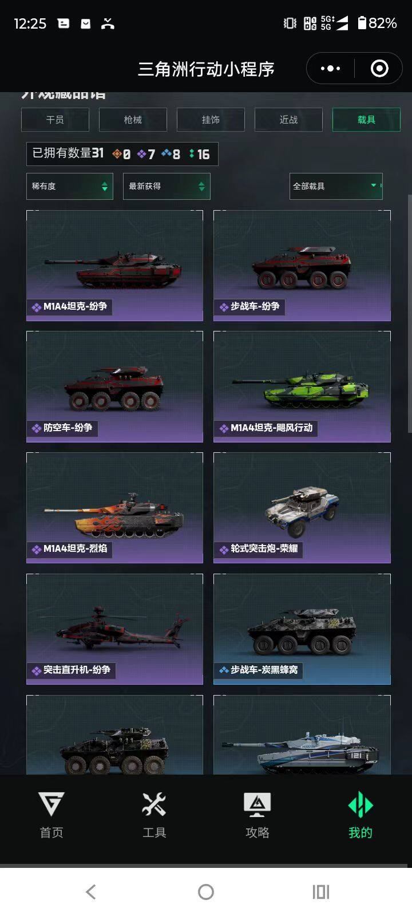Open the M1A4坦克-纷争 skin card
The height and width of the screenshot is (916, 412).
click(114, 266)
